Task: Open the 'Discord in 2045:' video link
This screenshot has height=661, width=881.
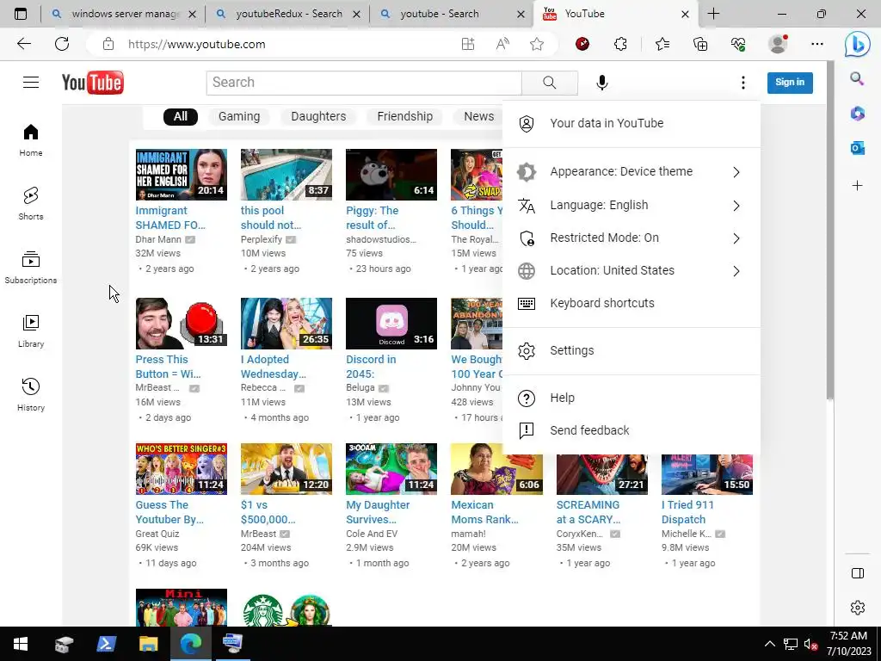Action: pyautogui.click(x=371, y=367)
